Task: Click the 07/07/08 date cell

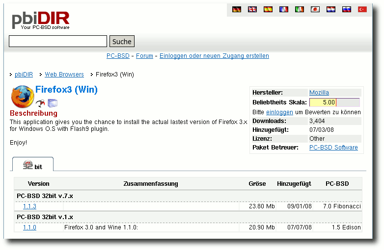Action: [300, 227]
